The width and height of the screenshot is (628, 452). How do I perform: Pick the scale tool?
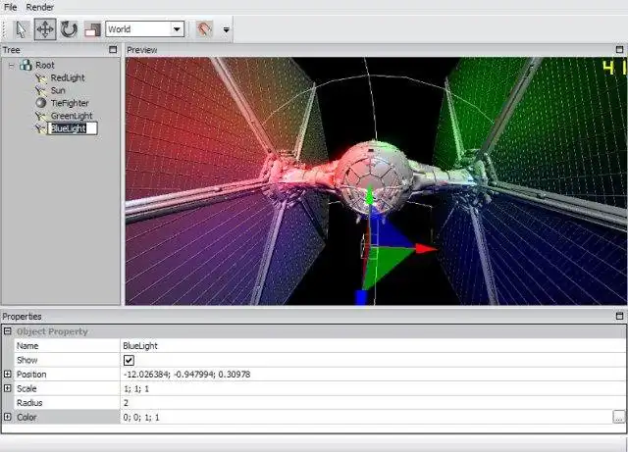point(92,29)
